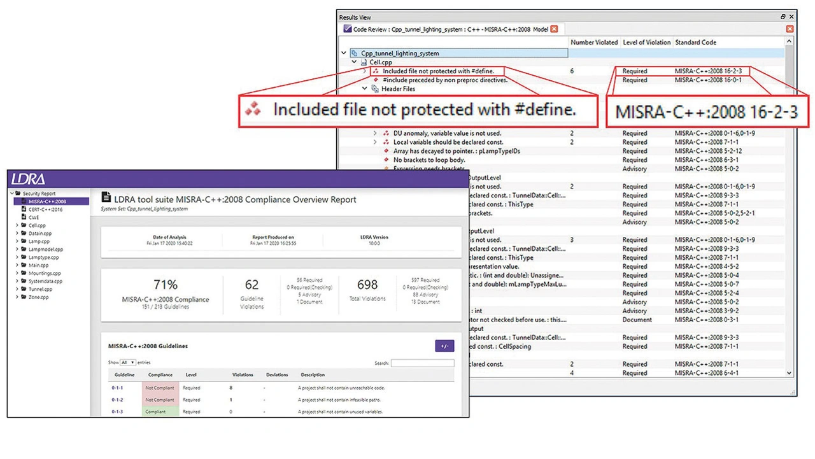Select the Code Review tab
This screenshot has height=459, width=815.
pos(445,29)
